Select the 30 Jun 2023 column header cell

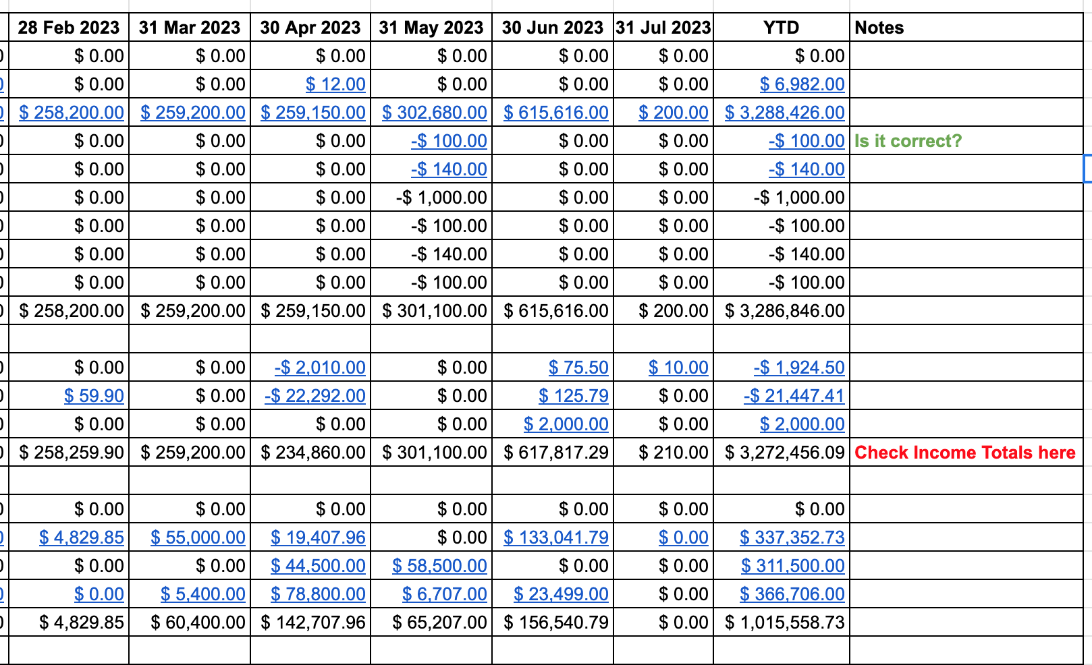coord(553,28)
